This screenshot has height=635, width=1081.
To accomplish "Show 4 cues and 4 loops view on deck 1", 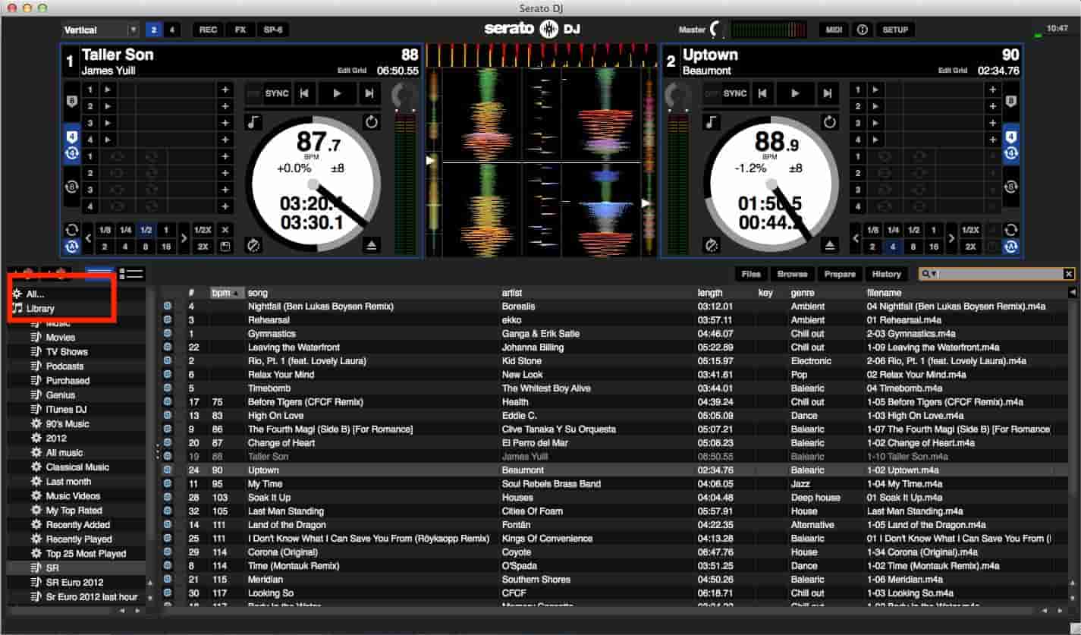I will pyautogui.click(x=72, y=144).
